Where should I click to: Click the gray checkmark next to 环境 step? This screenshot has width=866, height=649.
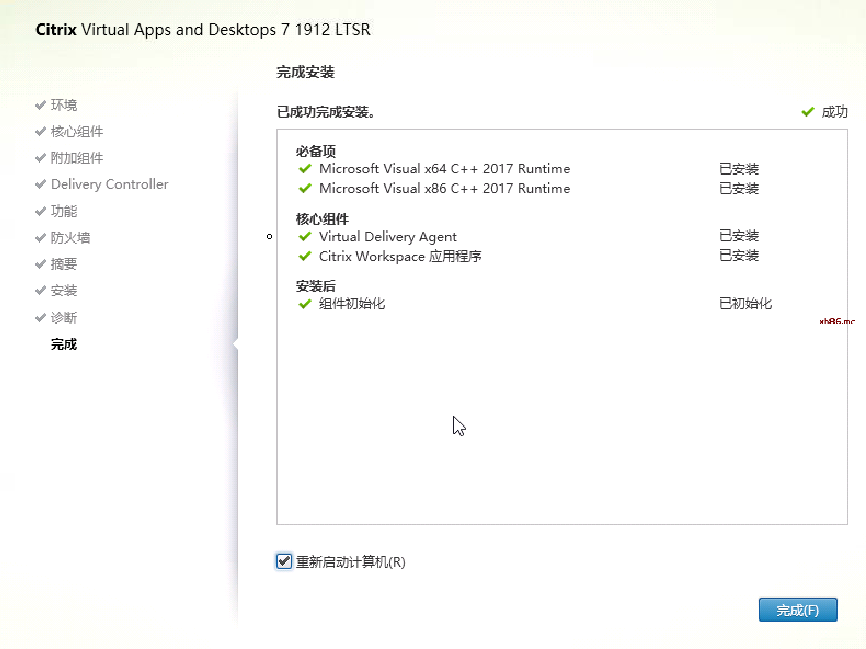(41, 105)
